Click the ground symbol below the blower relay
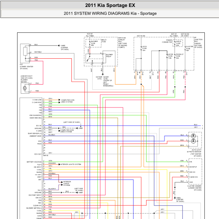 103,74
